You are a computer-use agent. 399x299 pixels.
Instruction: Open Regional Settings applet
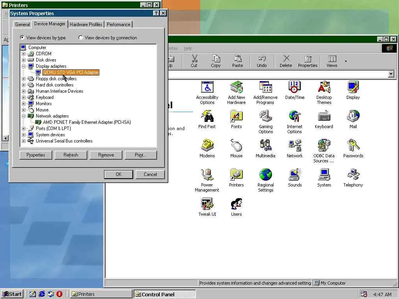click(266, 181)
